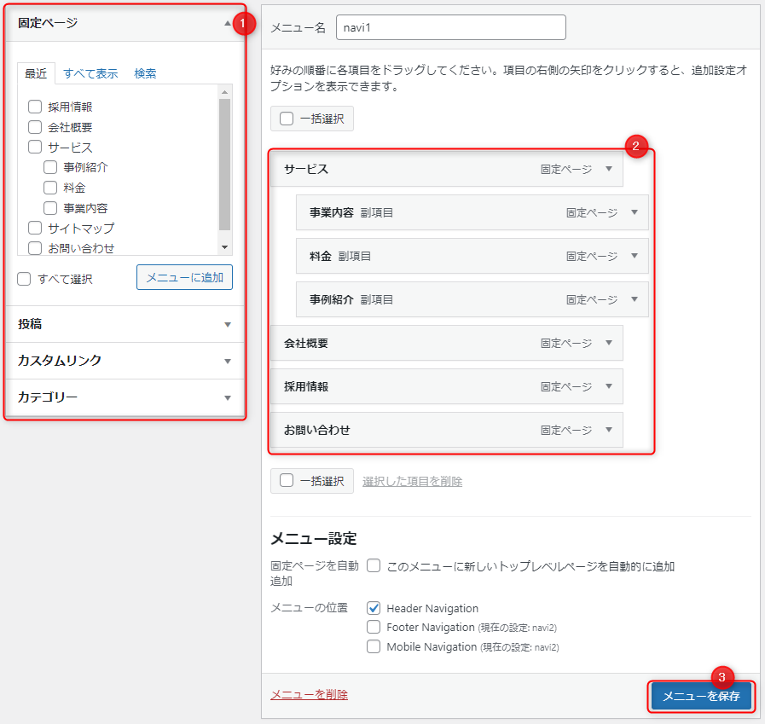Screen dimensions: 765x724
Task: Click the page list scrollbar
Action: (225, 162)
